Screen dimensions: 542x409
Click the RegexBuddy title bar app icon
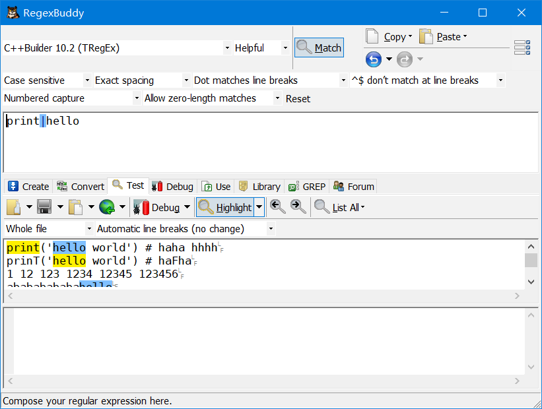coord(13,13)
